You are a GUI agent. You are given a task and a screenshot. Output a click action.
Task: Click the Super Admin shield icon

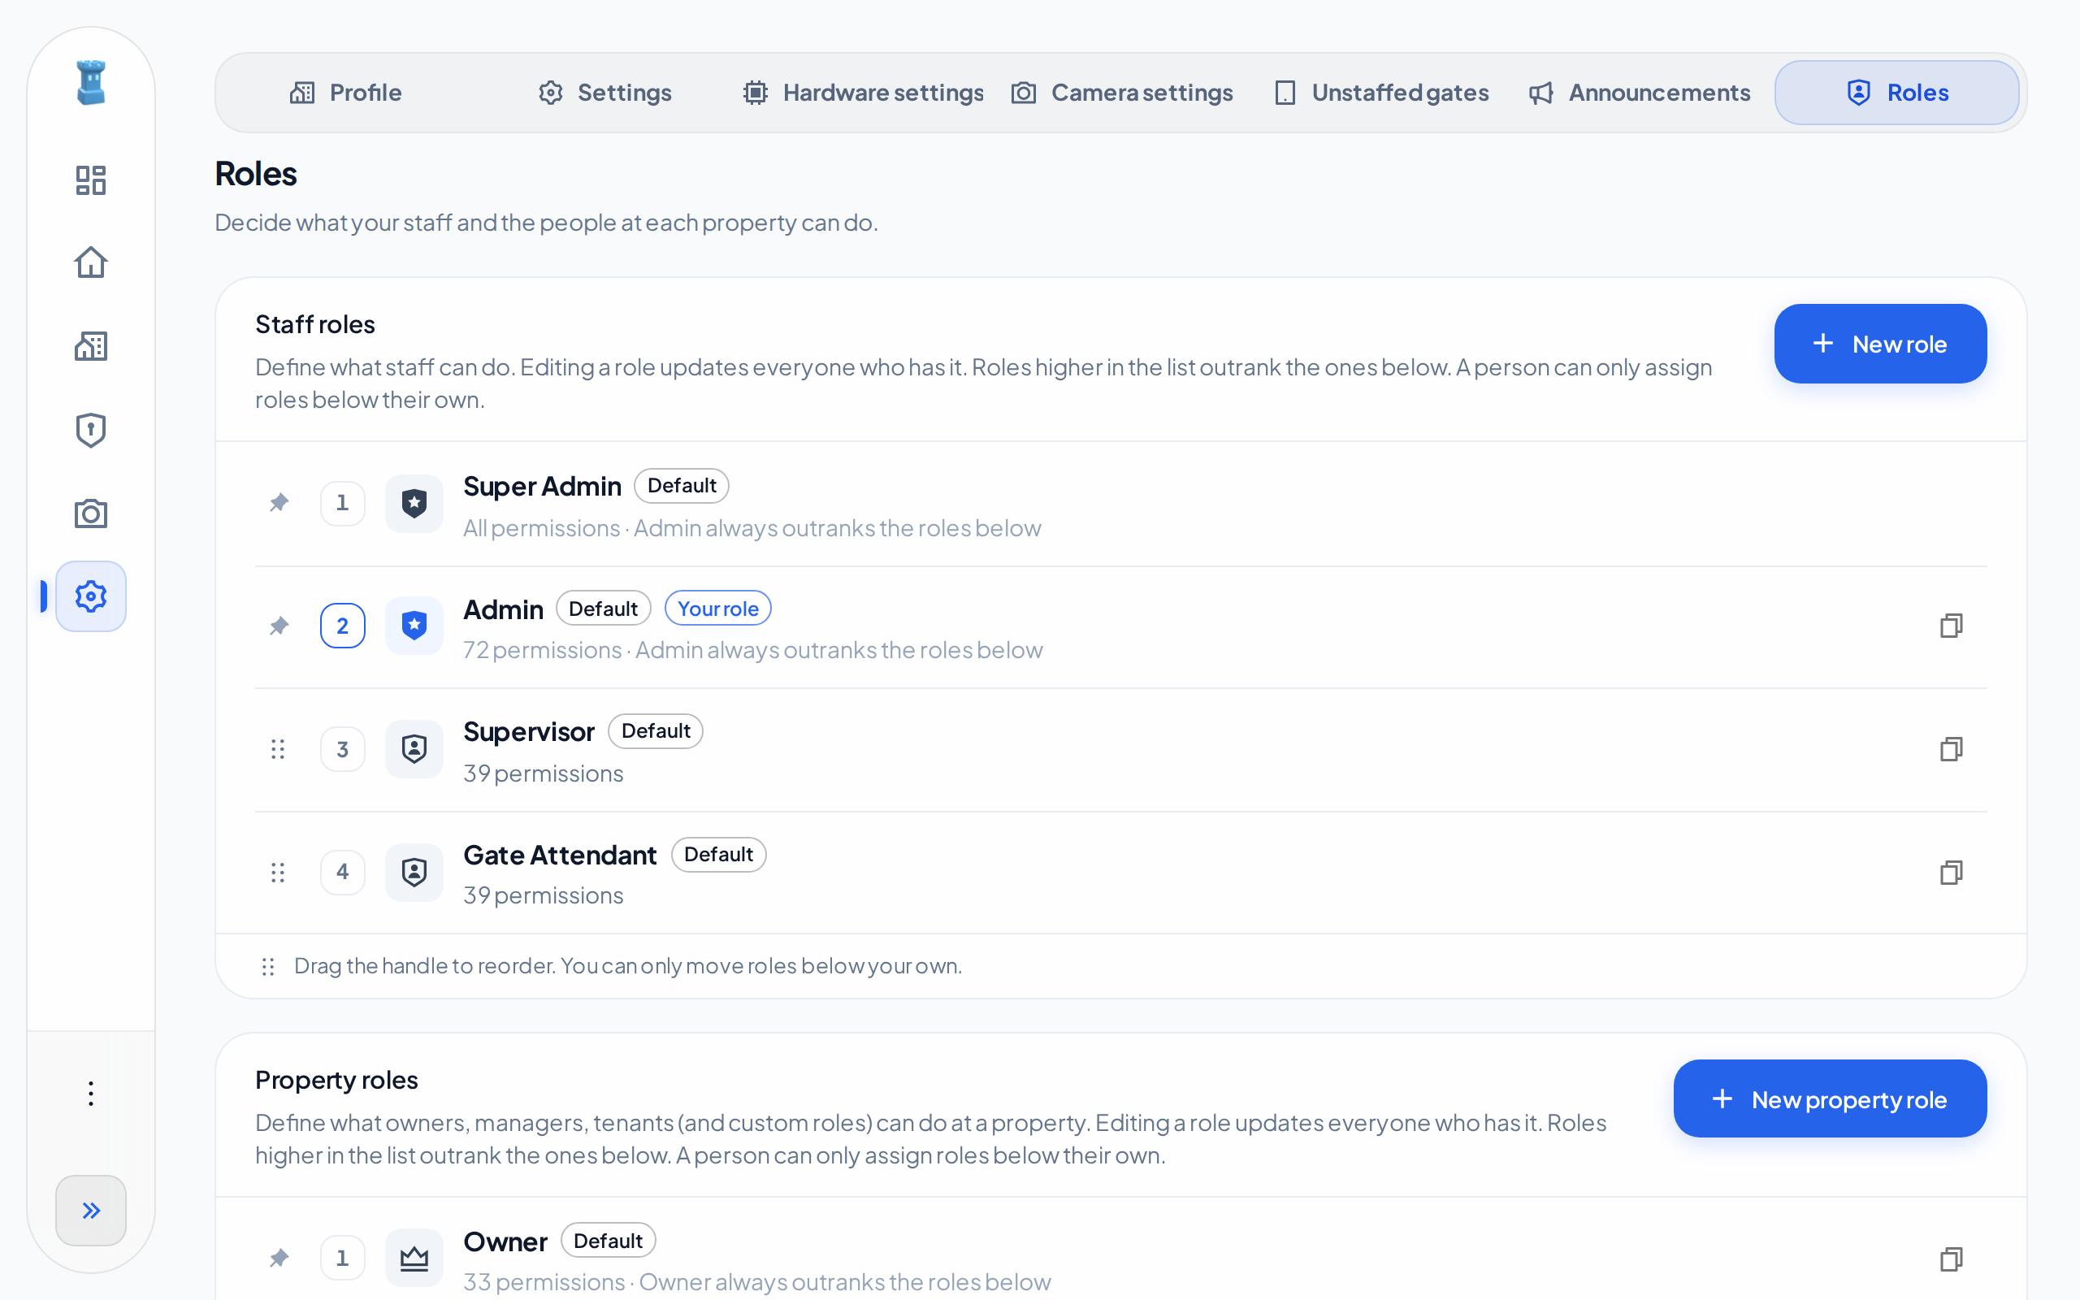414,503
